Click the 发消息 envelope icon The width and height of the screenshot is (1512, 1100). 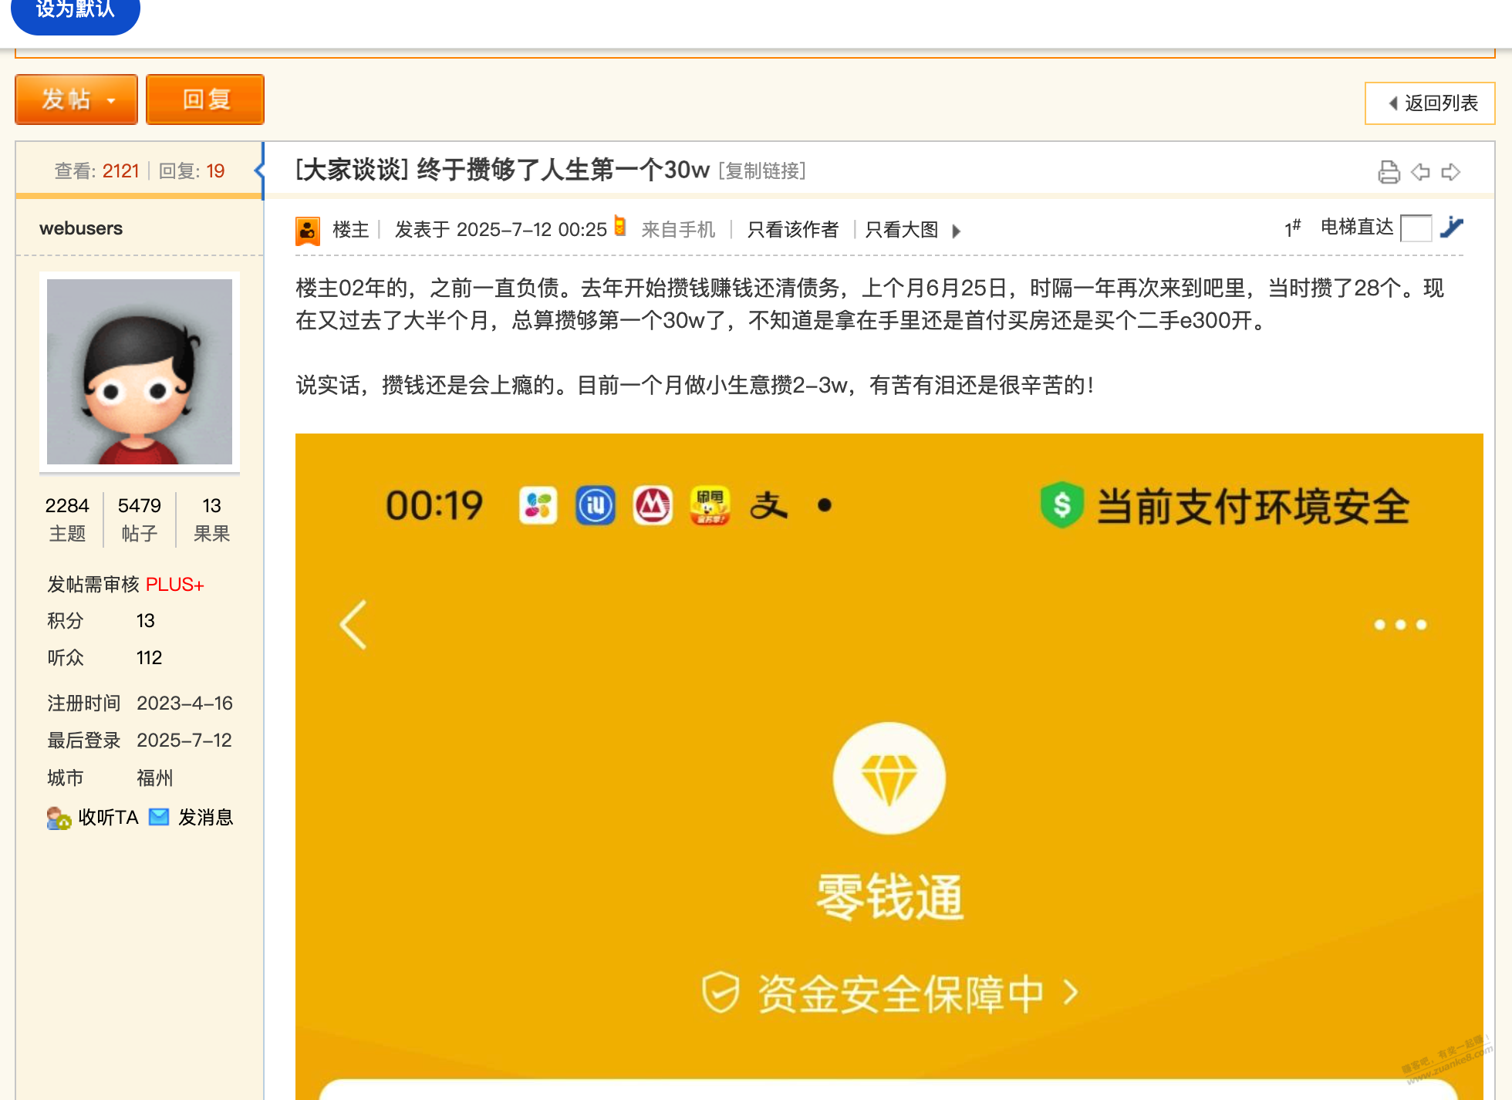coord(159,817)
